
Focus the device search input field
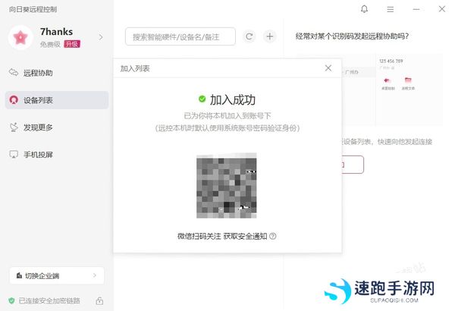[x=180, y=36]
